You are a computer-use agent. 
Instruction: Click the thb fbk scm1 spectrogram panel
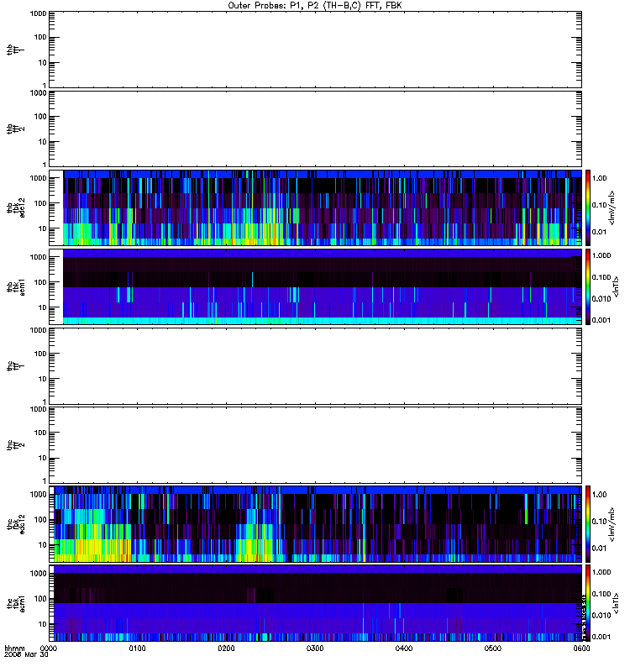tap(315, 286)
